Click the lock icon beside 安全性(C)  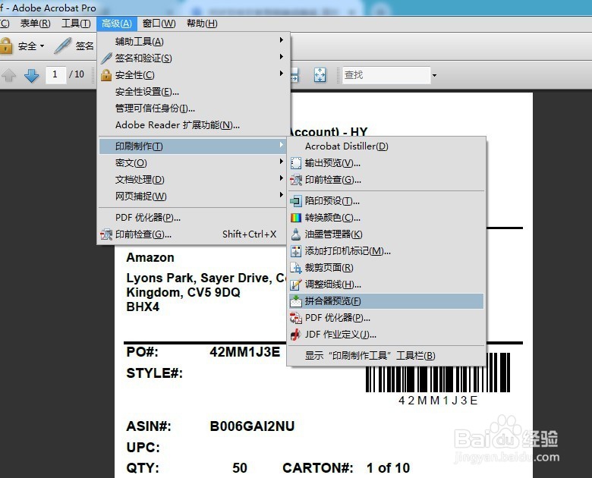[106, 75]
